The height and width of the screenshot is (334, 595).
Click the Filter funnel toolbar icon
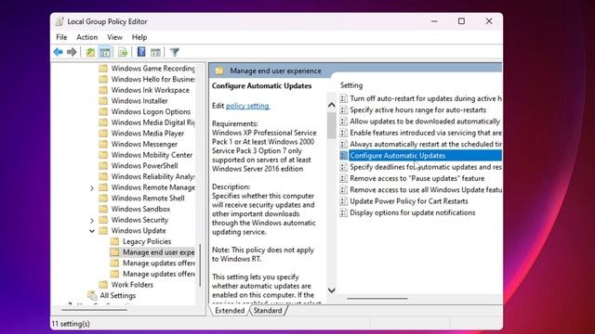point(174,52)
